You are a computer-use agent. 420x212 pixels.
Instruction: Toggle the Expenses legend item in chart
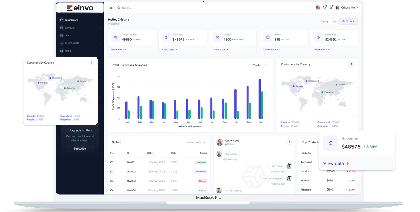pyautogui.click(x=194, y=126)
